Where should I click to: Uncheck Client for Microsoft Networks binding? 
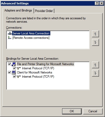point(9,72)
